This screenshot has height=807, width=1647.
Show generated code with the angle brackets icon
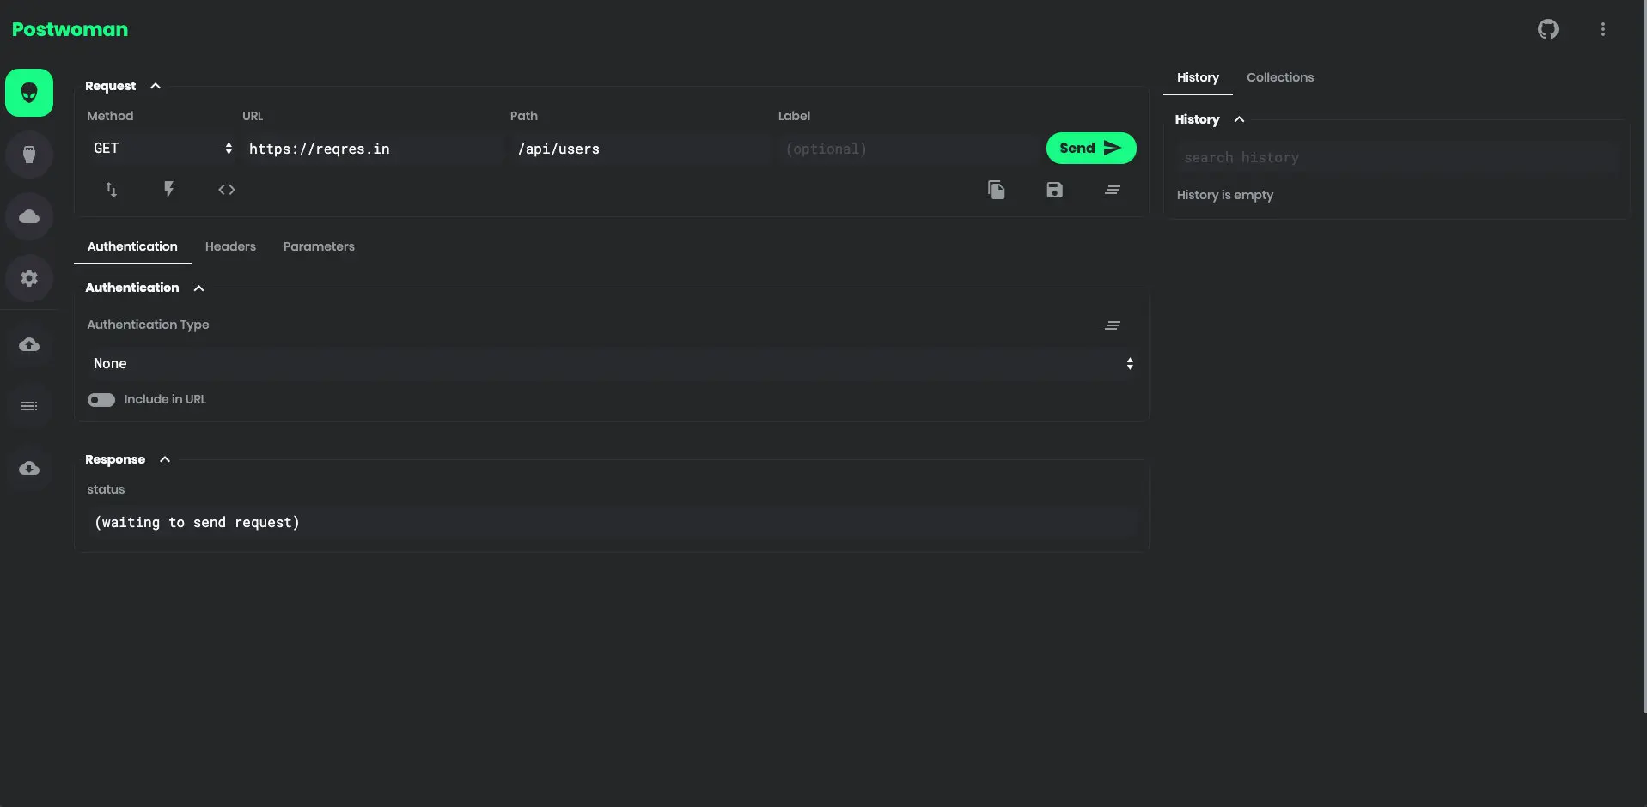tap(227, 190)
